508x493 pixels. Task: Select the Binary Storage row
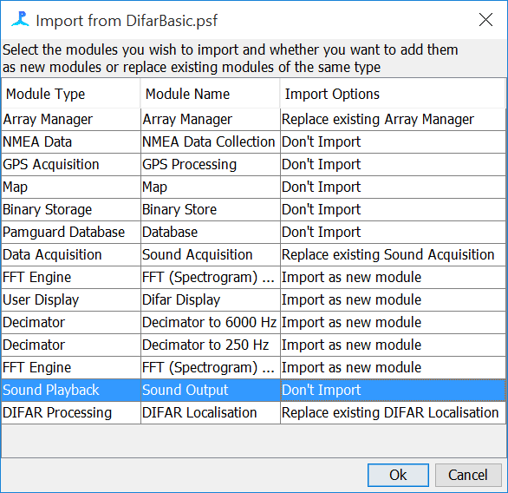(x=254, y=210)
